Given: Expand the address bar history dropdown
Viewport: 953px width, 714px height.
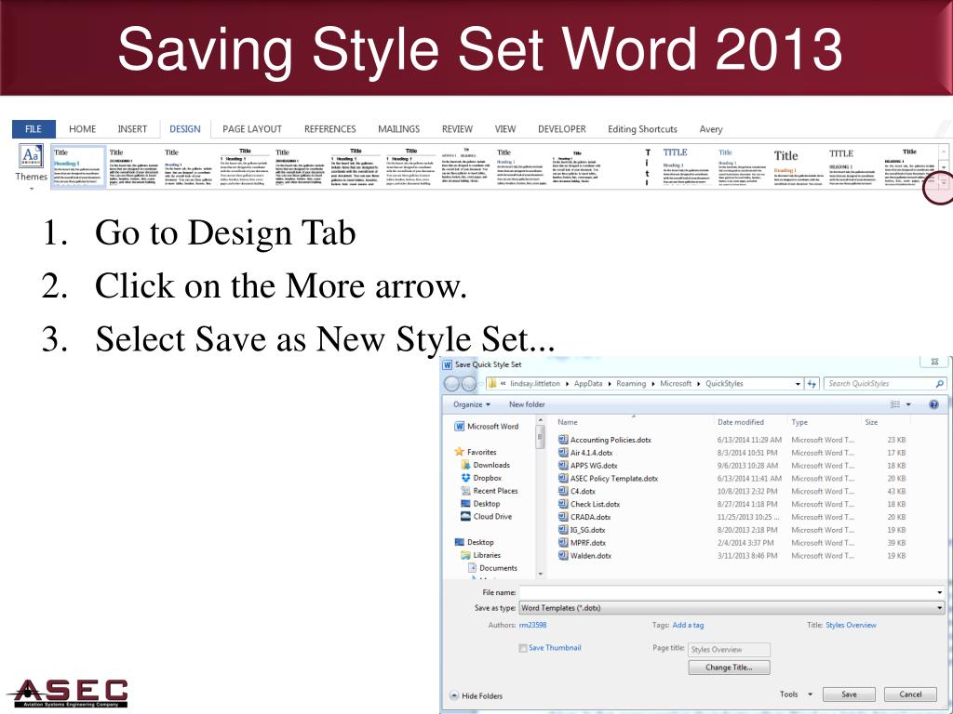Looking at the screenshot, I should coord(798,384).
